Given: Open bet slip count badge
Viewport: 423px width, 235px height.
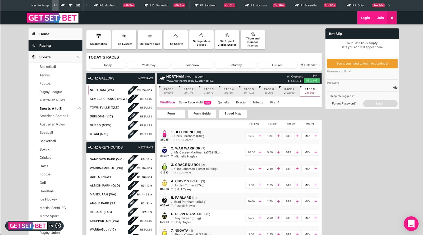Looking at the screenshot, I should [x=392, y=18].
